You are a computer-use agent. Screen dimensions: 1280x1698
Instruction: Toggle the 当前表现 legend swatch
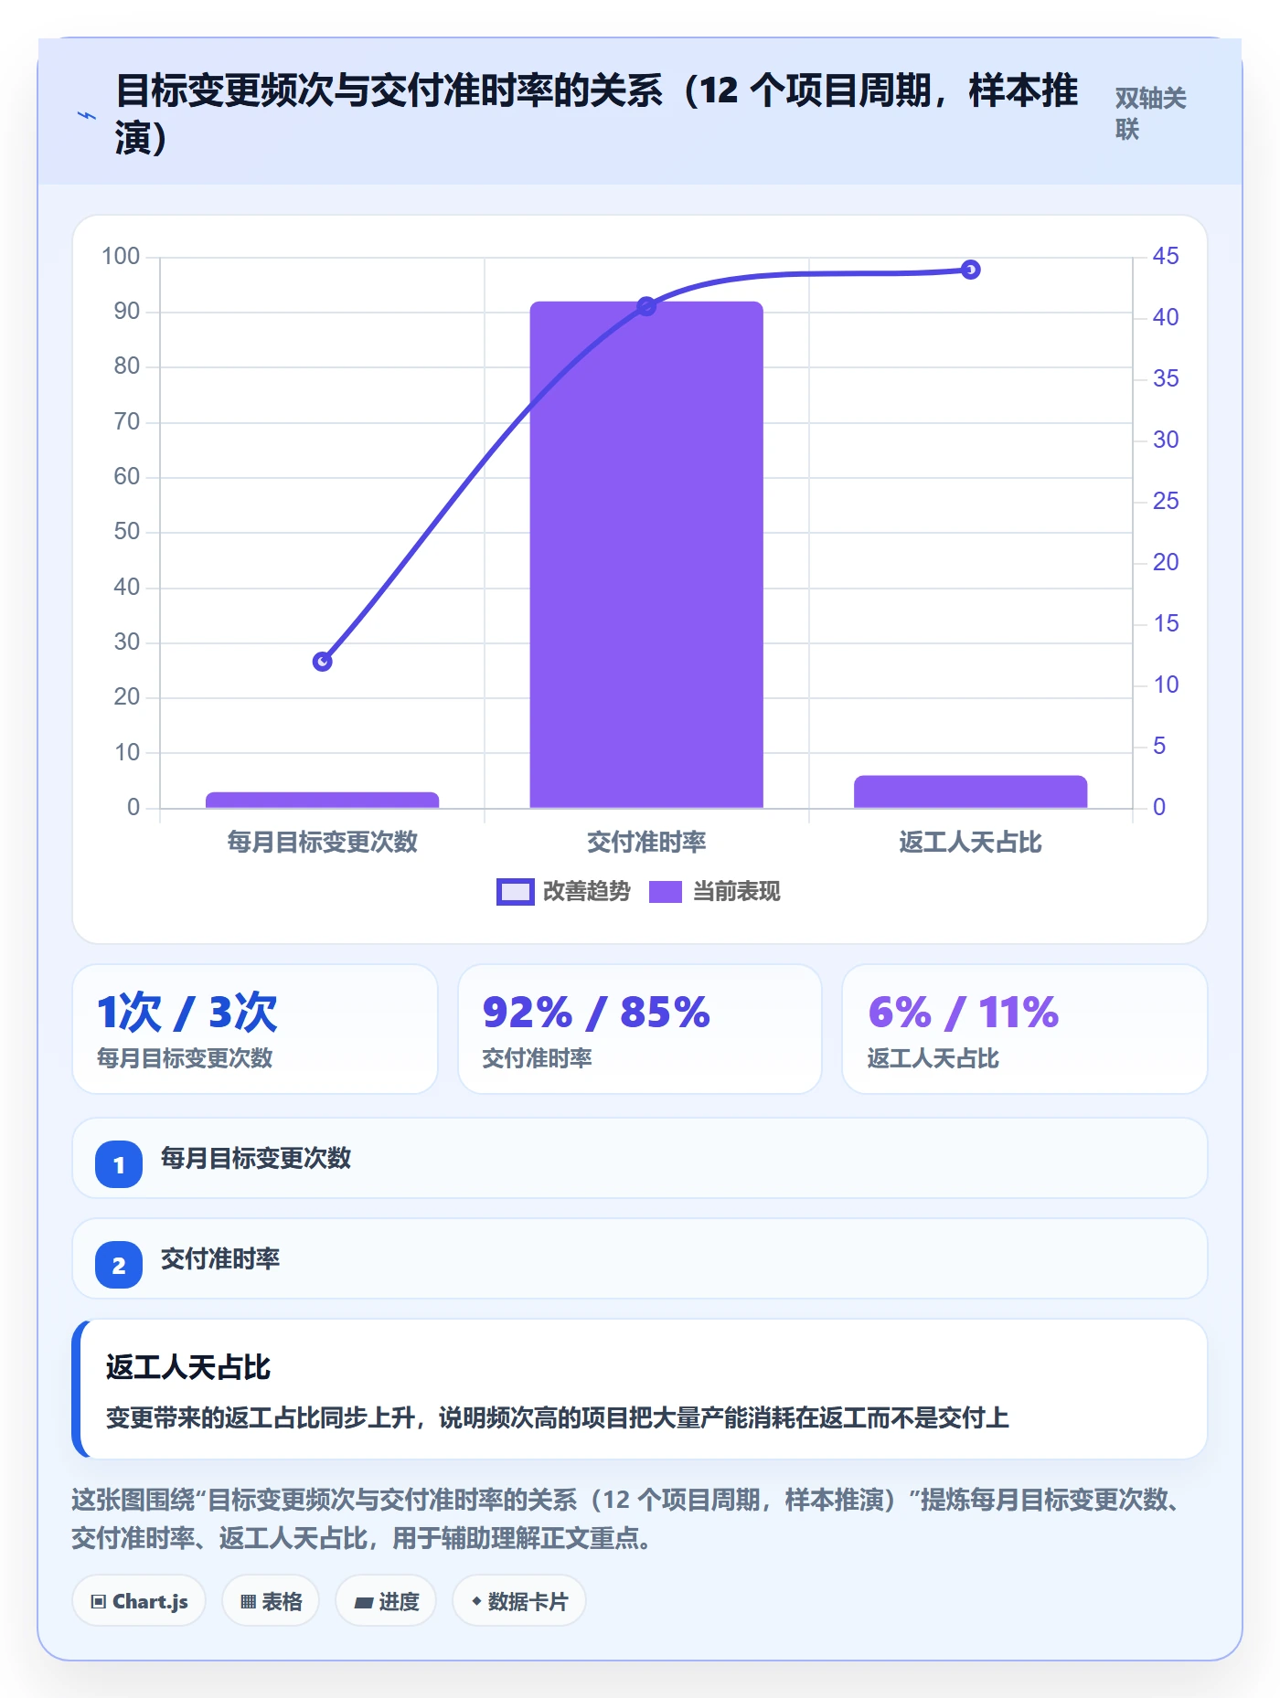point(666,892)
